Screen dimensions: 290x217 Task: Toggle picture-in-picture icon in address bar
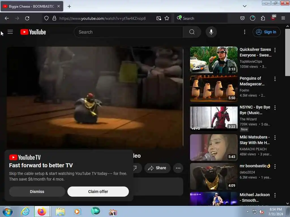(x=159, y=18)
